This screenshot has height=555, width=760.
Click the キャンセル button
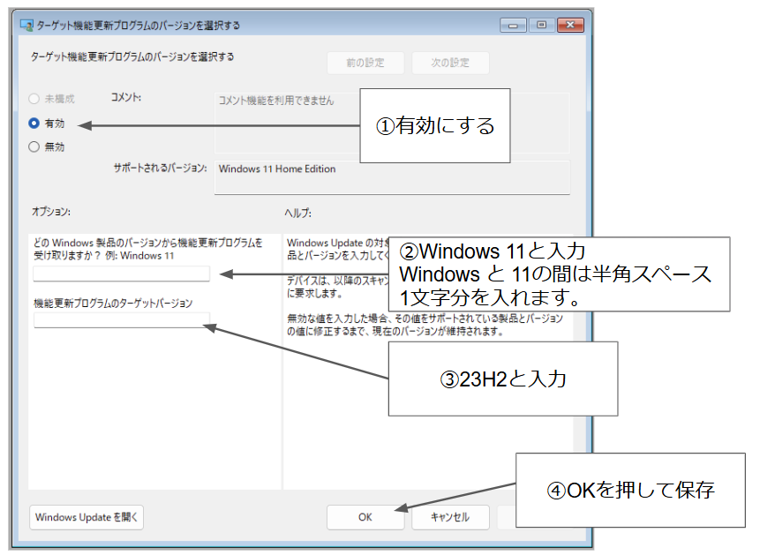click(450, 517)
